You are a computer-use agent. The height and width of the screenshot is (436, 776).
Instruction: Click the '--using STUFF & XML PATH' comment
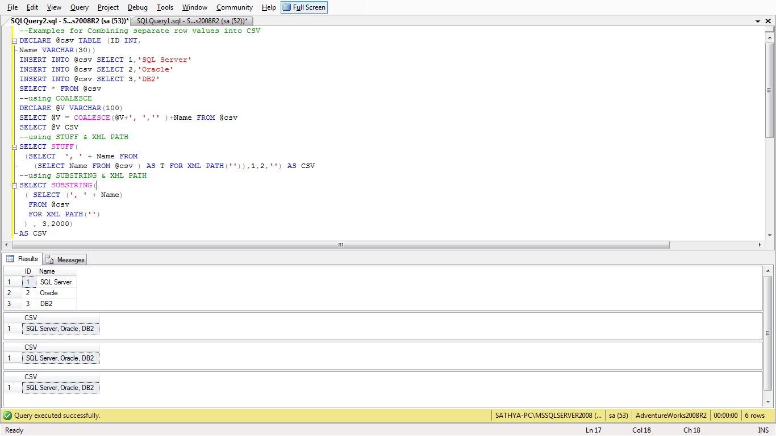(74, 137)
